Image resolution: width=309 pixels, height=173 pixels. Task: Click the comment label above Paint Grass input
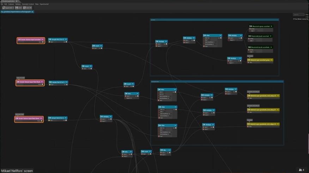click(x=19, y=115)
